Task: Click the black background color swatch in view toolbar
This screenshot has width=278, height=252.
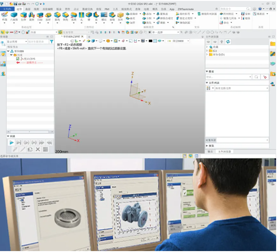Action: pos(150,41)
